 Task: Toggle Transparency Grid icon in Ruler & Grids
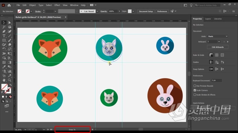point(222,55)
